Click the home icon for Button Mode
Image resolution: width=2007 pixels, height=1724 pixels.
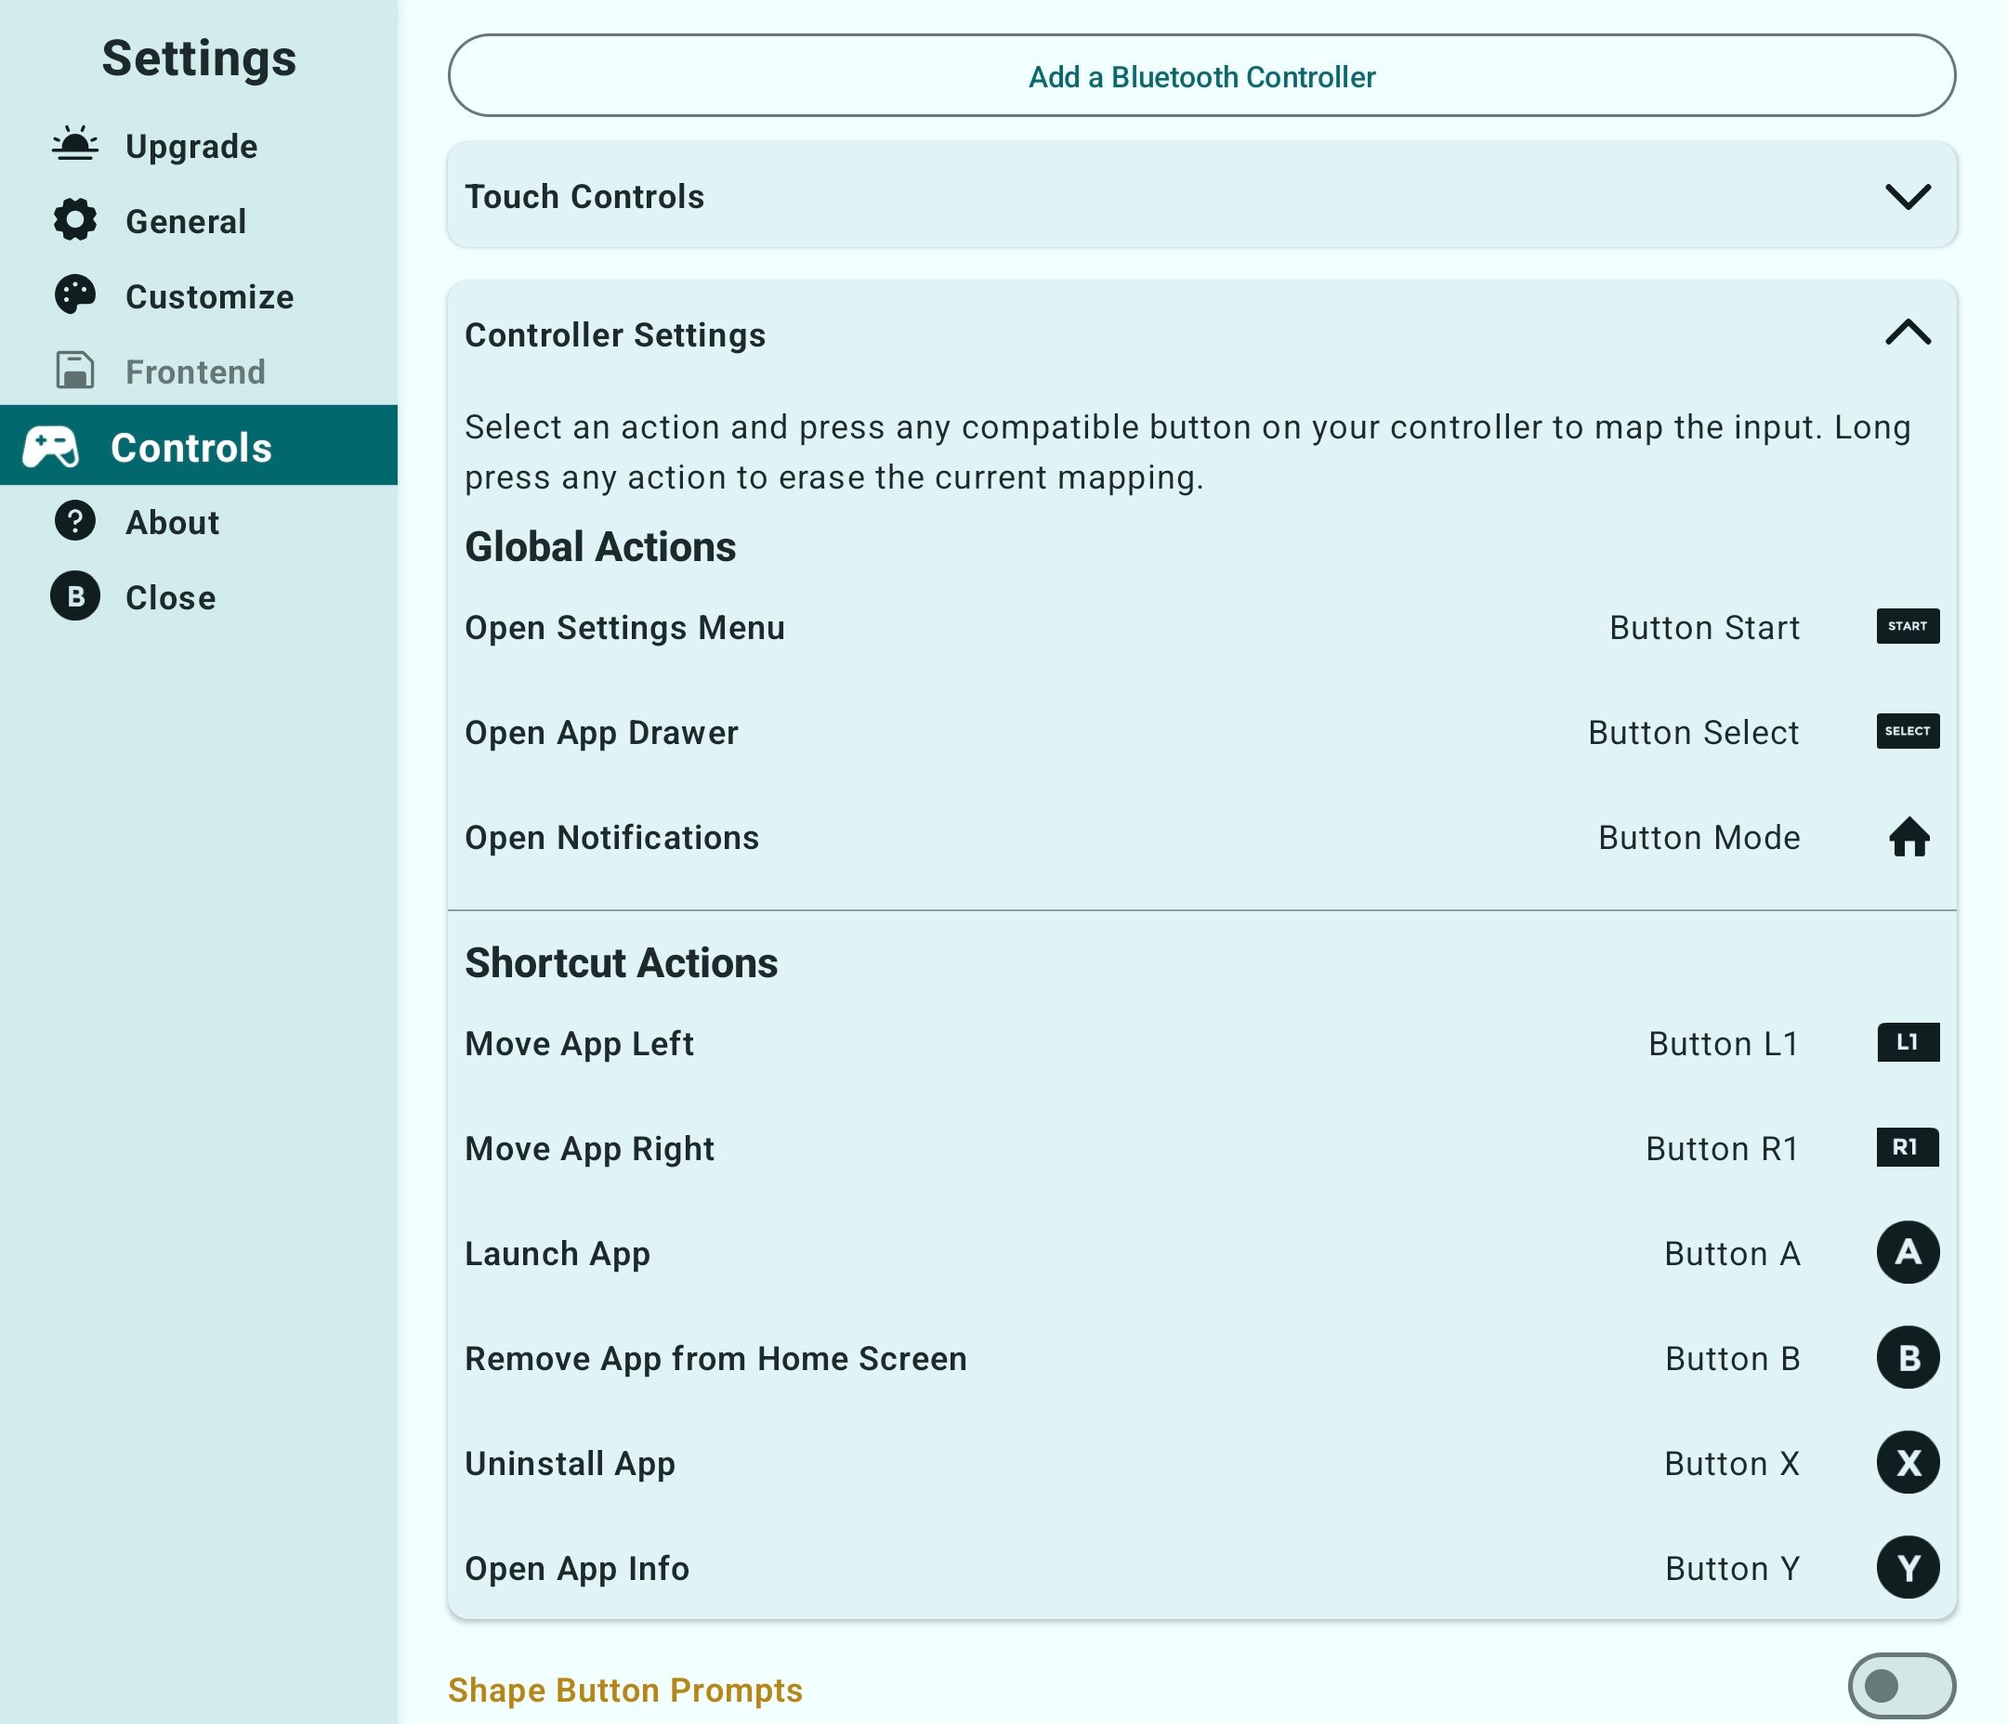tap(1909, 837)
